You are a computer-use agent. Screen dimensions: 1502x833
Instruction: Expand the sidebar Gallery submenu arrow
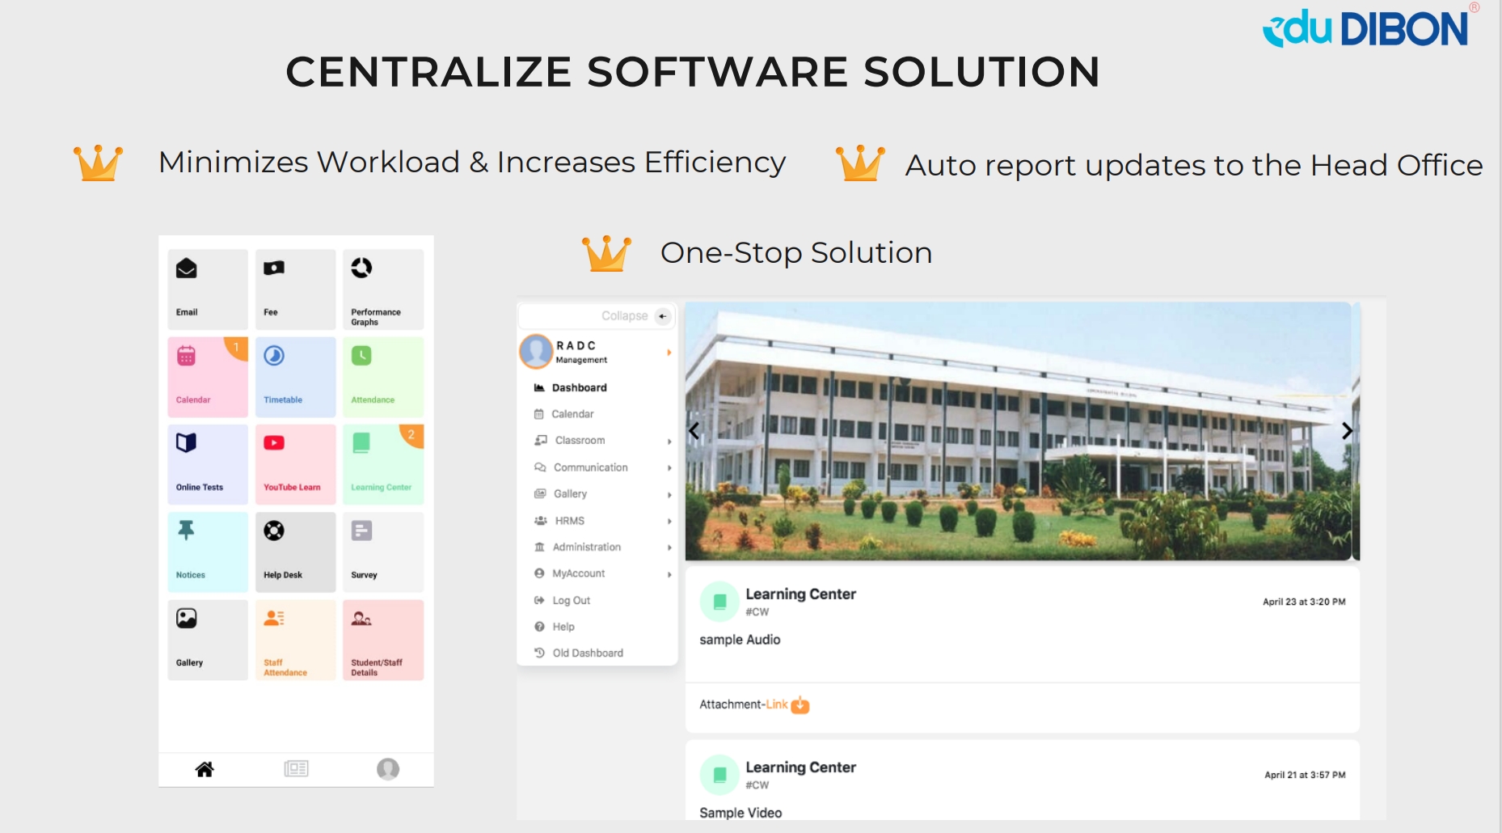(x=669, y=495)
